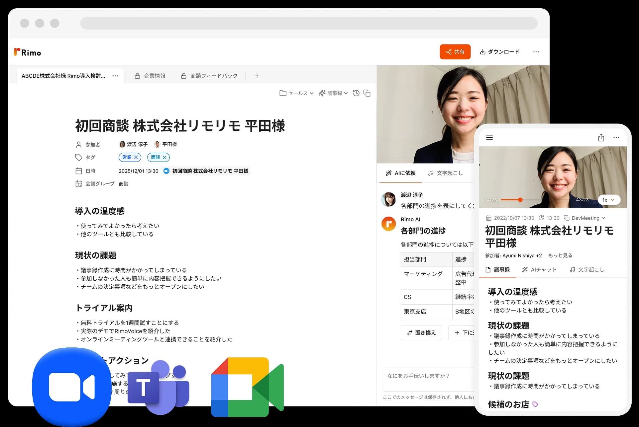Click the Rimo AI avatar icon

(388, 224)
